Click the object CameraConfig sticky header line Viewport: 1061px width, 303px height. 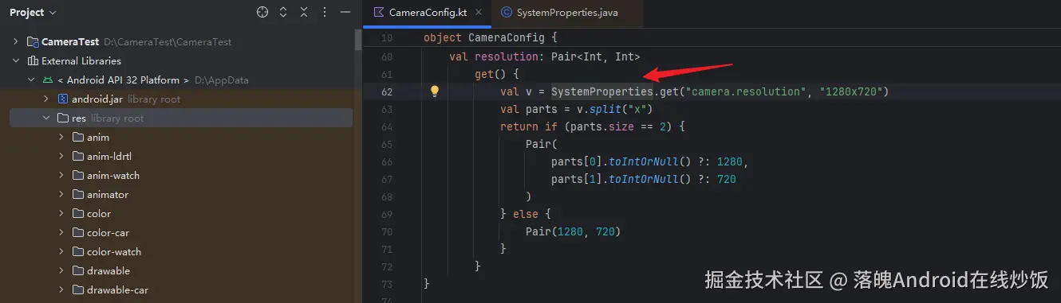click(491, 37)
